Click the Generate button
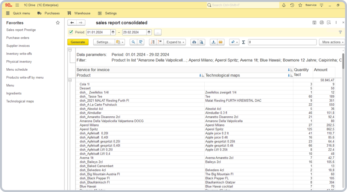 click(78, 42)
